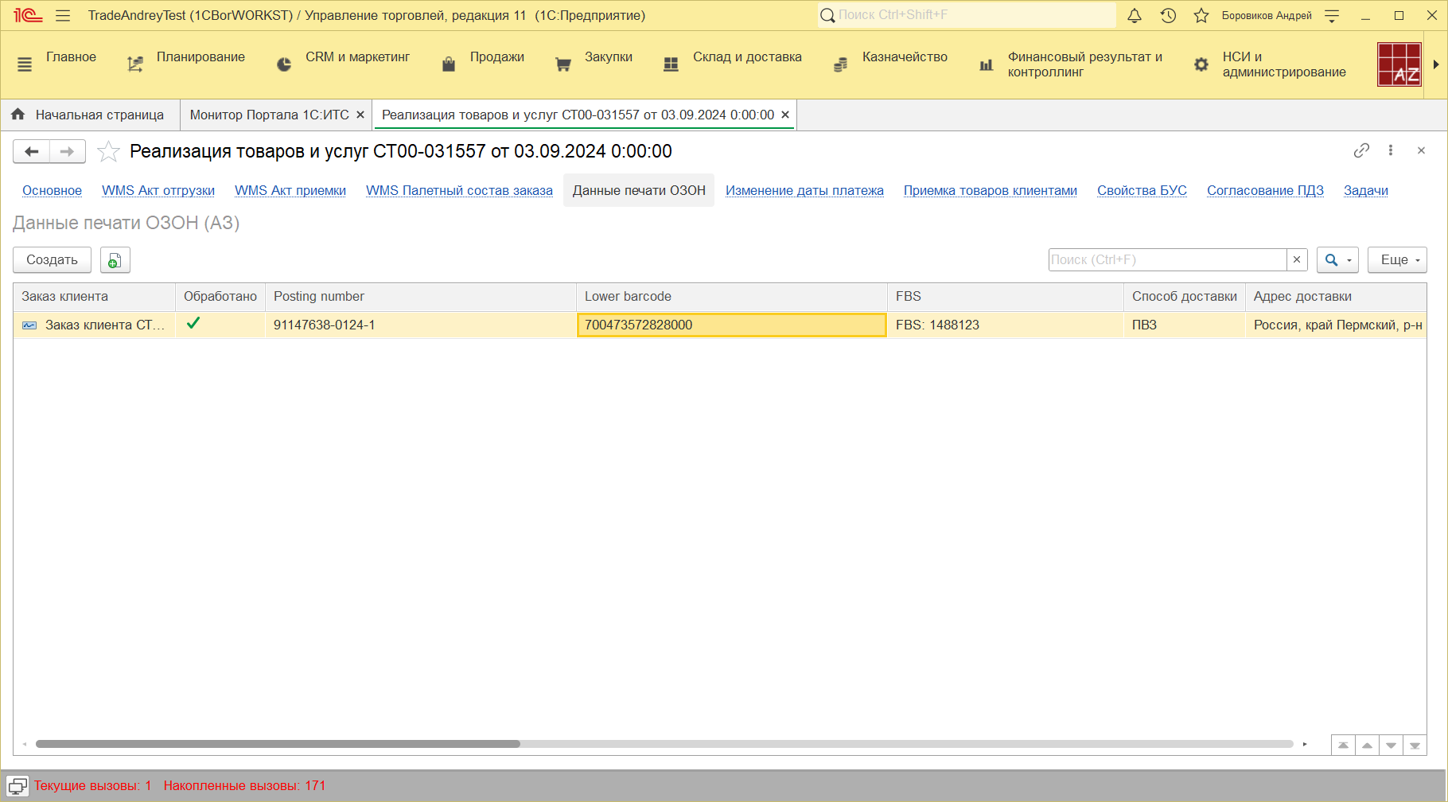Copy link to document icon
Image resolution: width=1448 pixels, height=802 pixels.
pos(1361,150)
